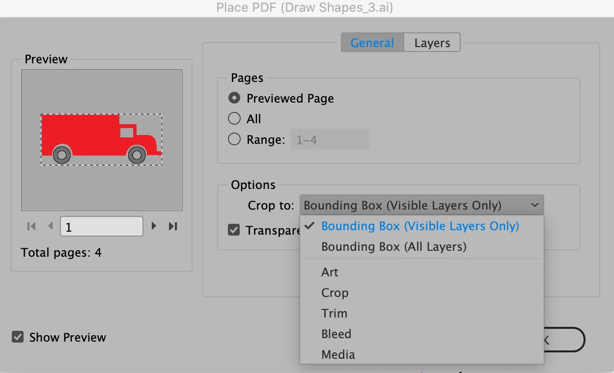Choose Crop option in list
This screenshot has width=614, height=373.
point(421,293)
